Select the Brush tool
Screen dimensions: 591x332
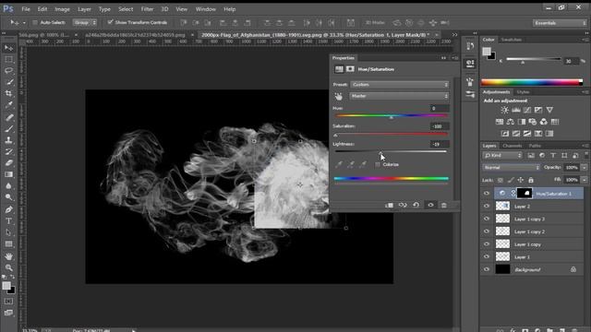click(8, 129)
